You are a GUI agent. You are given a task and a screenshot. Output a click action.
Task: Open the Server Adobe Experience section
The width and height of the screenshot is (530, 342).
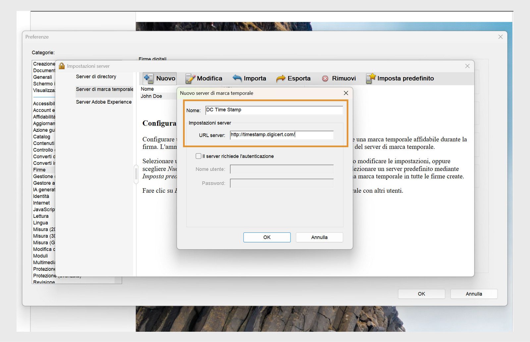pyautogui.click(x=104, y=102)
